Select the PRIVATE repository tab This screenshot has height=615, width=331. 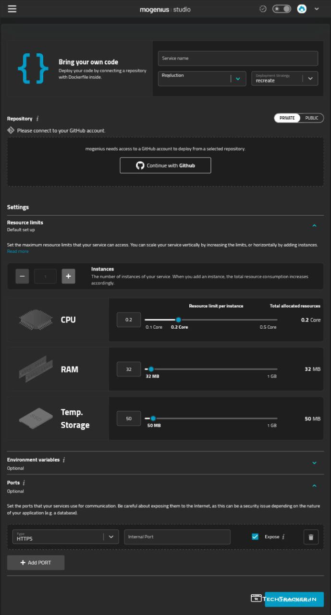pyautogui.click(x=287, y=118)
